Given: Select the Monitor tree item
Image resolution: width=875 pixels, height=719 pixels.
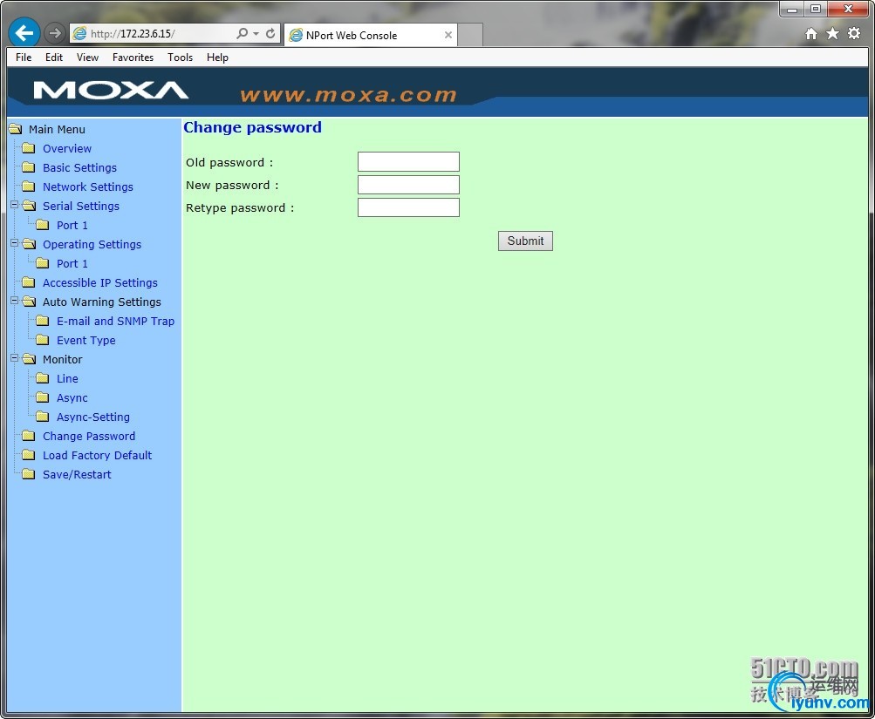Looking at the screenshot, I should point(63,359).
